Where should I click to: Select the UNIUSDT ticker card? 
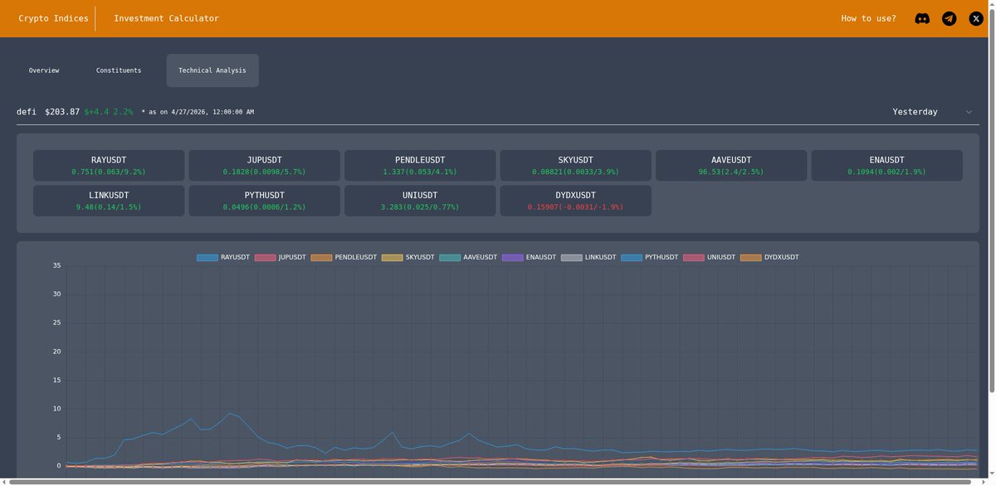419,200
